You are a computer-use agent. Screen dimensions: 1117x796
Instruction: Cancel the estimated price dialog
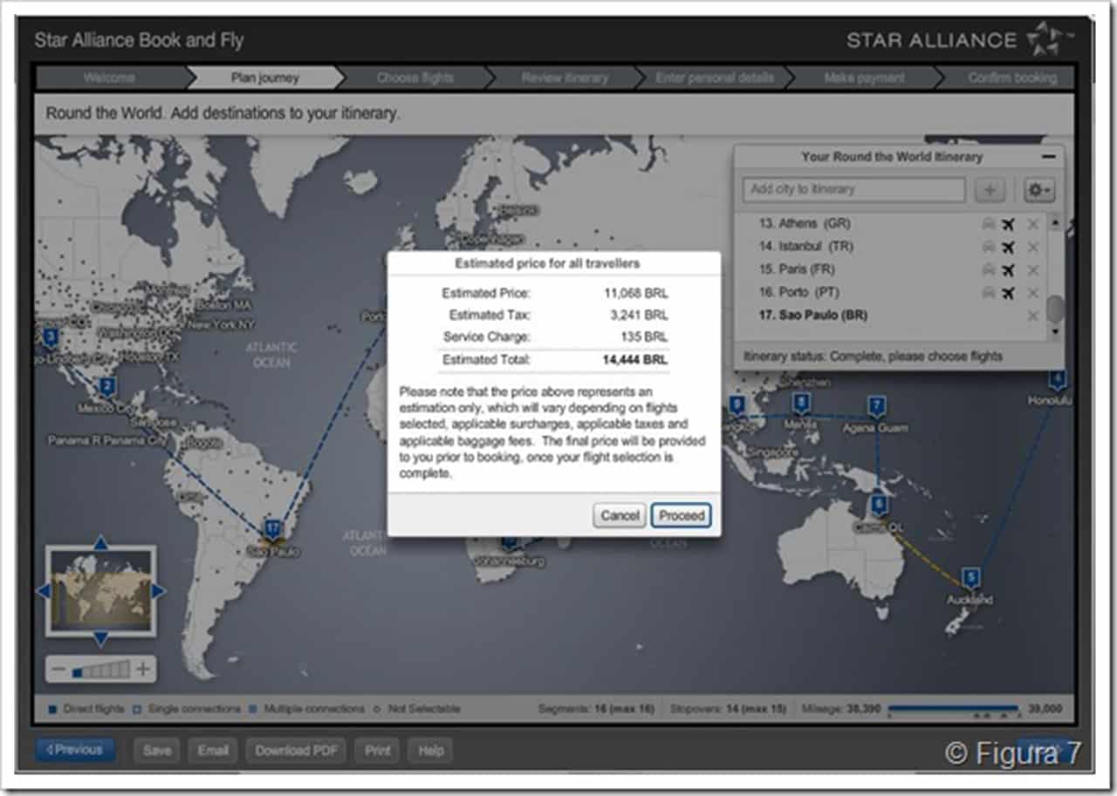pyautogui.click(x=620, y=515)
